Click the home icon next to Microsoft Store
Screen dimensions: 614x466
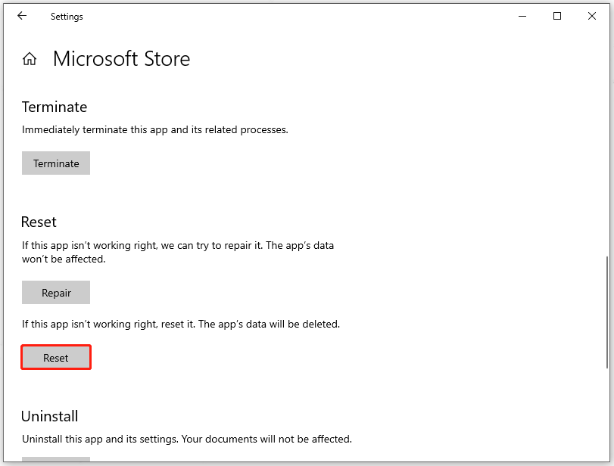point(29,57)
